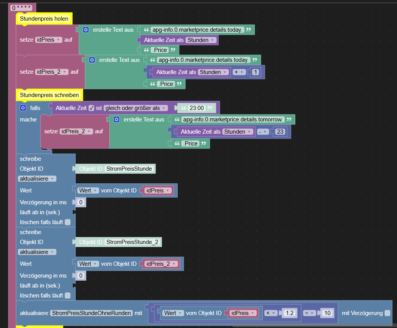Open the multiplication operator dropdown
Viewport: 397px width, 328px height.
[x=271, y=313]
